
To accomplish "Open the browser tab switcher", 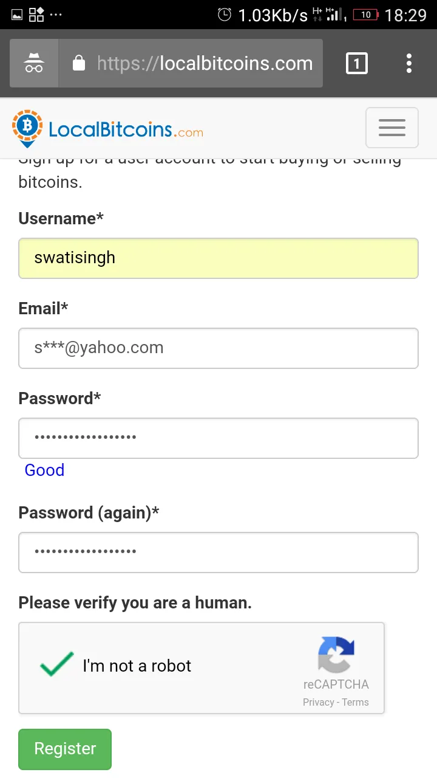I will click(356, 63).
